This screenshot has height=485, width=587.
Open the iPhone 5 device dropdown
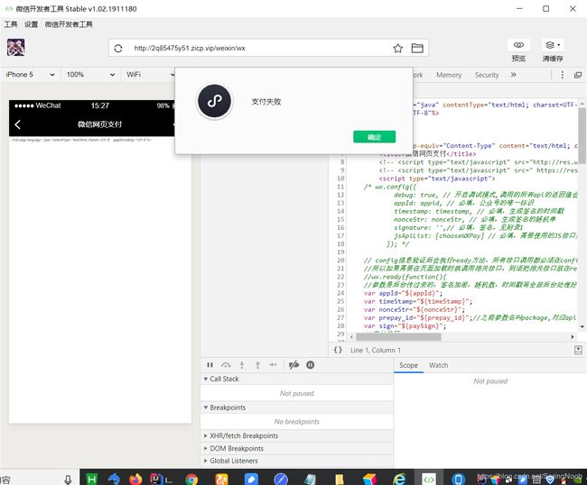[30, 75]
